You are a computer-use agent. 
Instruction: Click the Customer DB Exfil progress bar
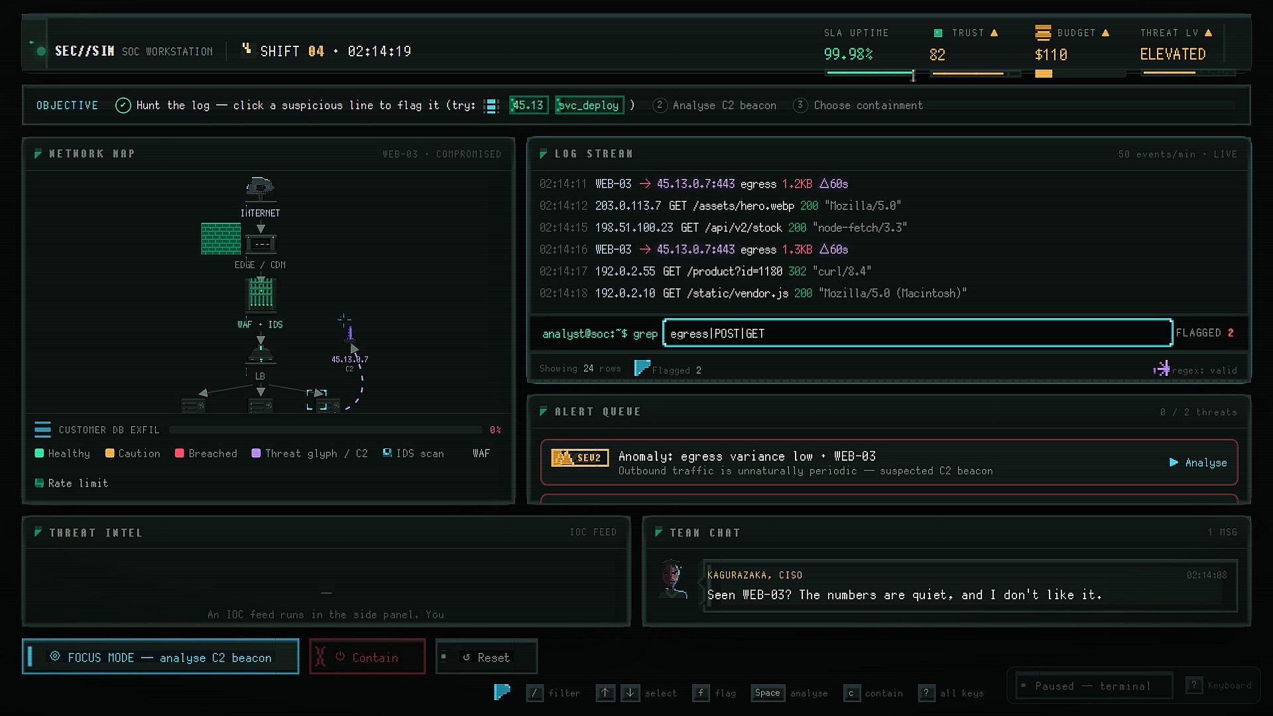point(326,430)
